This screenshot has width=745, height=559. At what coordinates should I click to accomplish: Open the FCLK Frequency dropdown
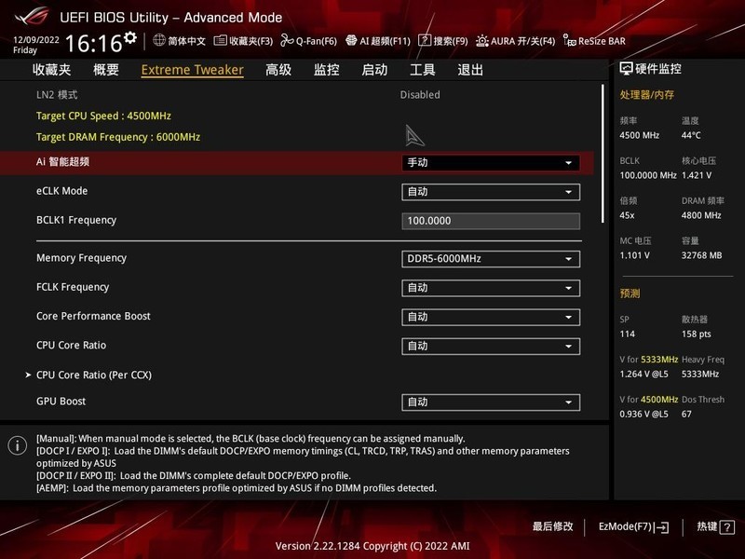tap(491, 288)
